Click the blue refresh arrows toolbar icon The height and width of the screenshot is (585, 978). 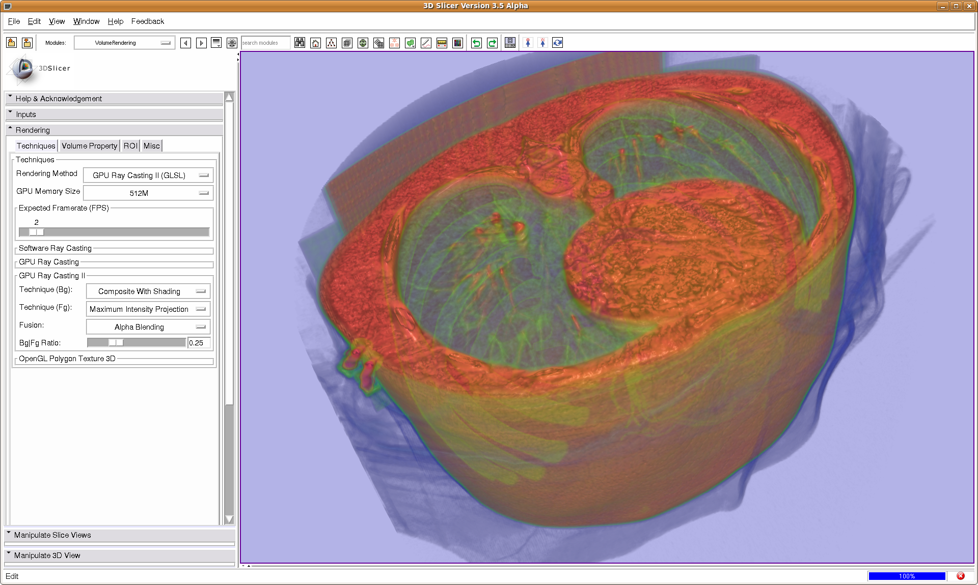pyautogui.click(x=558, y=43)
